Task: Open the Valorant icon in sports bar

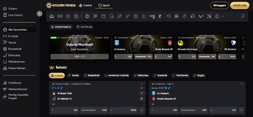Action: [x=201, y=16]
